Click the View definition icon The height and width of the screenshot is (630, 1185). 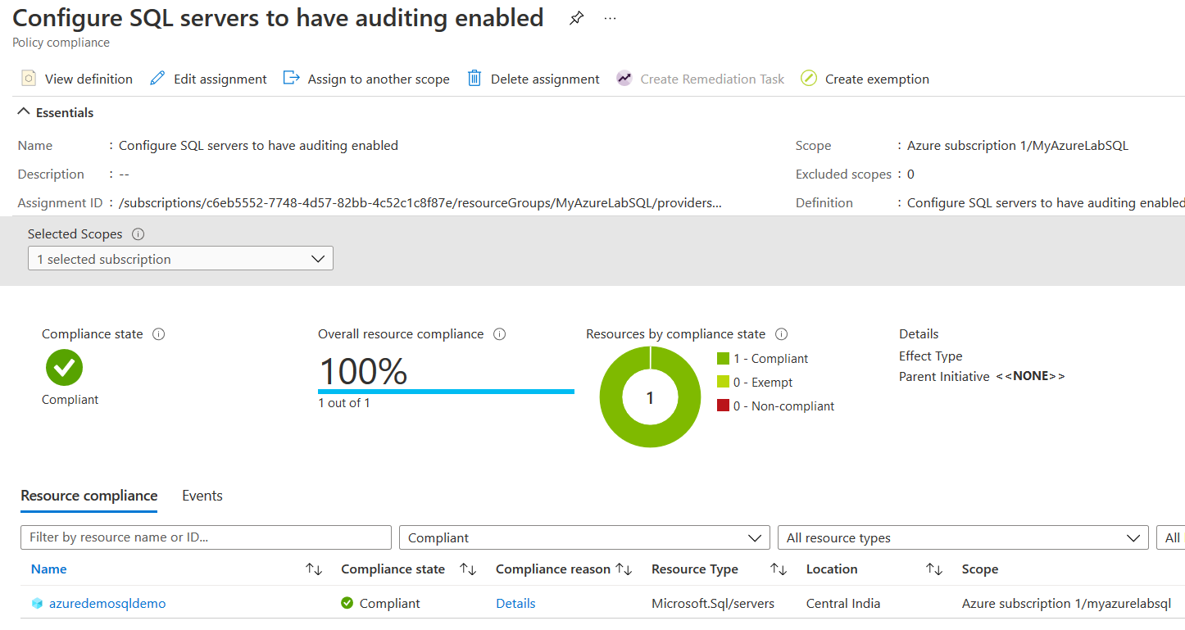click(x=29, y=79)
